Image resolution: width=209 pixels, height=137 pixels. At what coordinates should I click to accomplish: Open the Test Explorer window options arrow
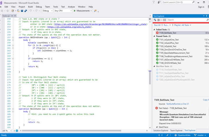point(204,16)
